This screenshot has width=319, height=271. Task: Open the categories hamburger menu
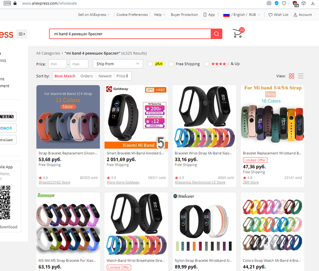pyautogui.click(x=21, y=34)
